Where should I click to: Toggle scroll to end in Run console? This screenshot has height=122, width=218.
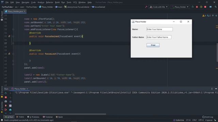pyautogui.click(x=10, y=105)
